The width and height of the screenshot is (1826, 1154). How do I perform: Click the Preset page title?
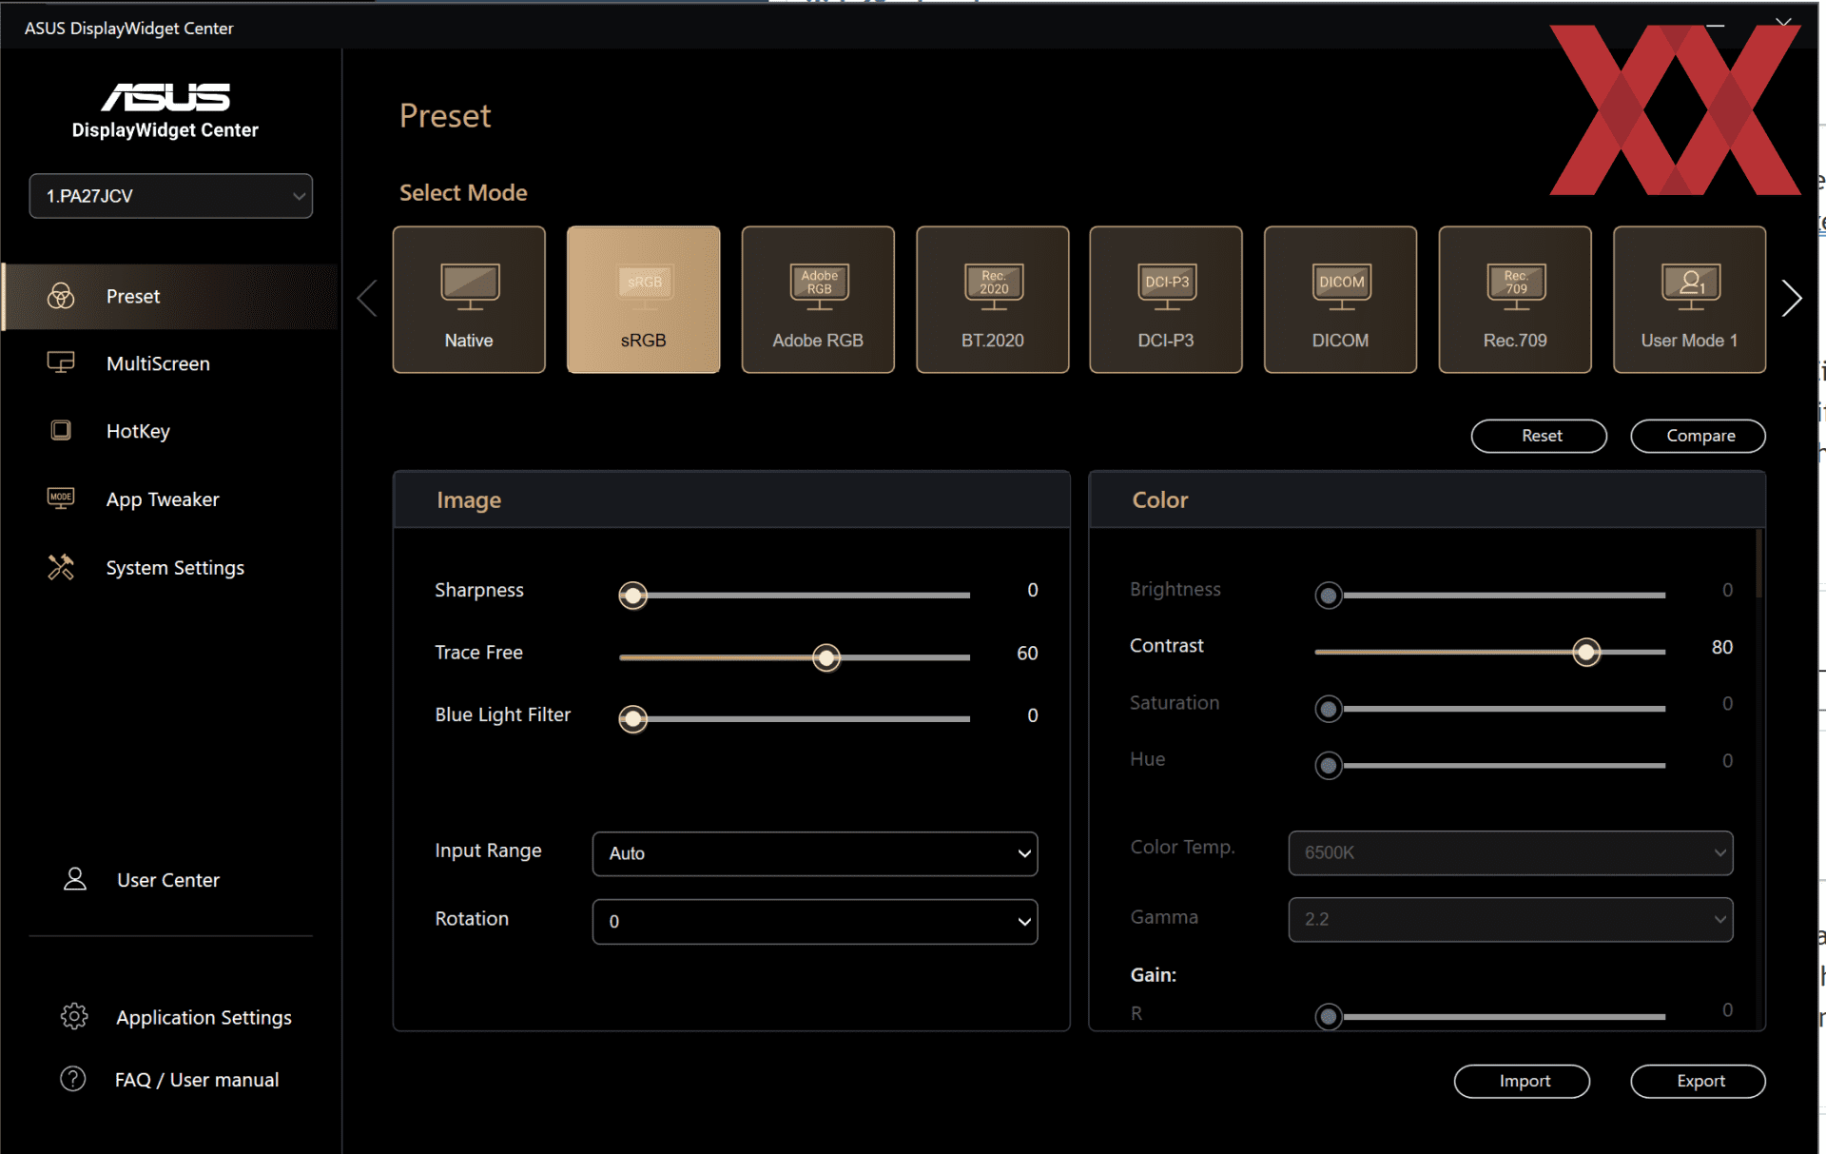(x=445, y=115)
